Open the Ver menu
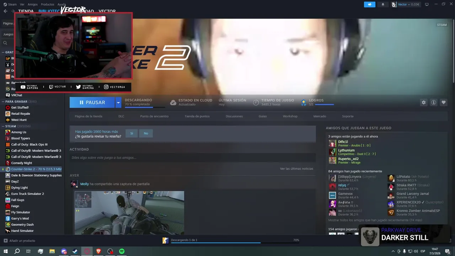This screenshot has height=256, width=455. pos(22,4)
